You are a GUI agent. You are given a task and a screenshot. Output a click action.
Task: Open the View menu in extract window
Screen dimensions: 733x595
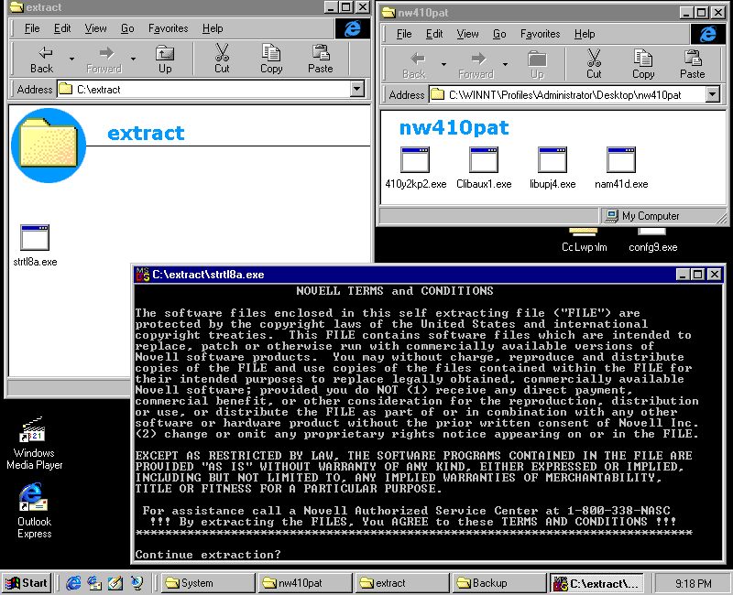95,28
